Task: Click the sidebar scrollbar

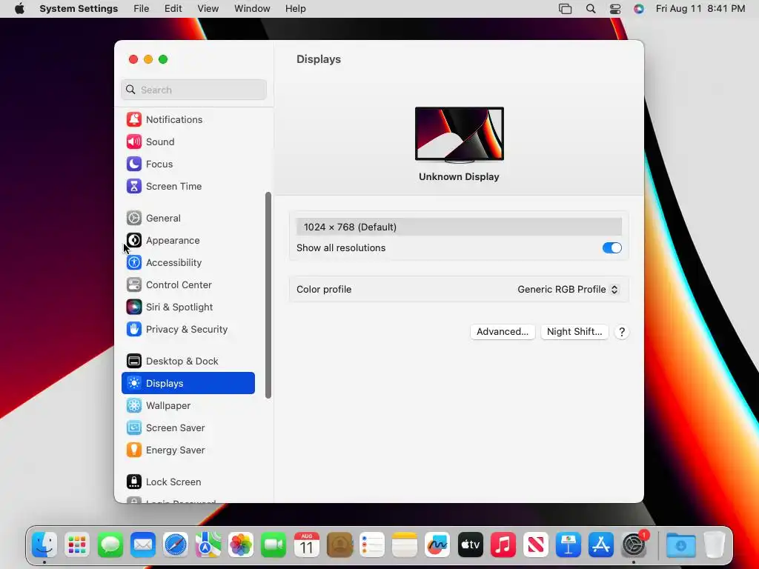Action: (x=268, y=295)
